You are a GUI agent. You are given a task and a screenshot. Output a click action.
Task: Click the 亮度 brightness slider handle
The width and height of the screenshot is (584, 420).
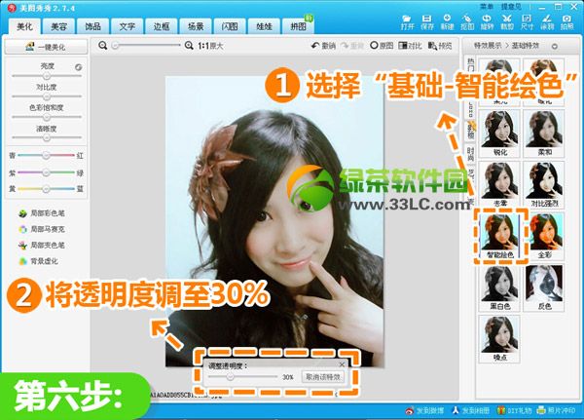pos(46,76)
